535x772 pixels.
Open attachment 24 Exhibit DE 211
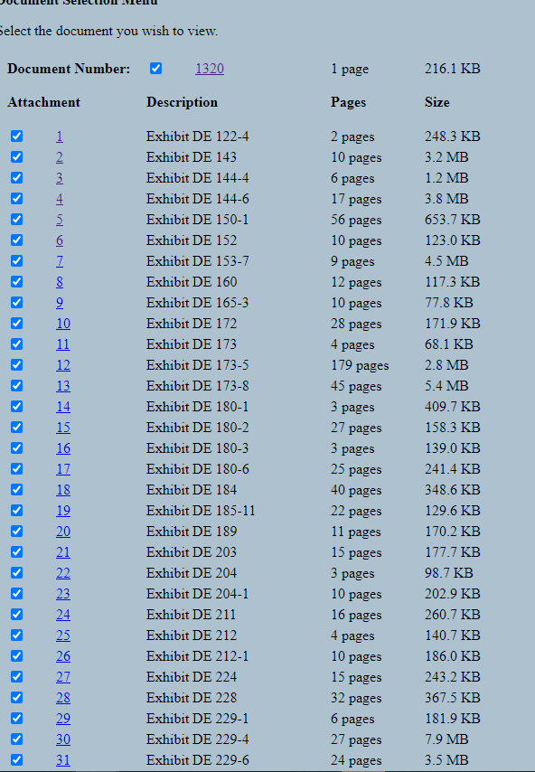[x=63, y=615]
